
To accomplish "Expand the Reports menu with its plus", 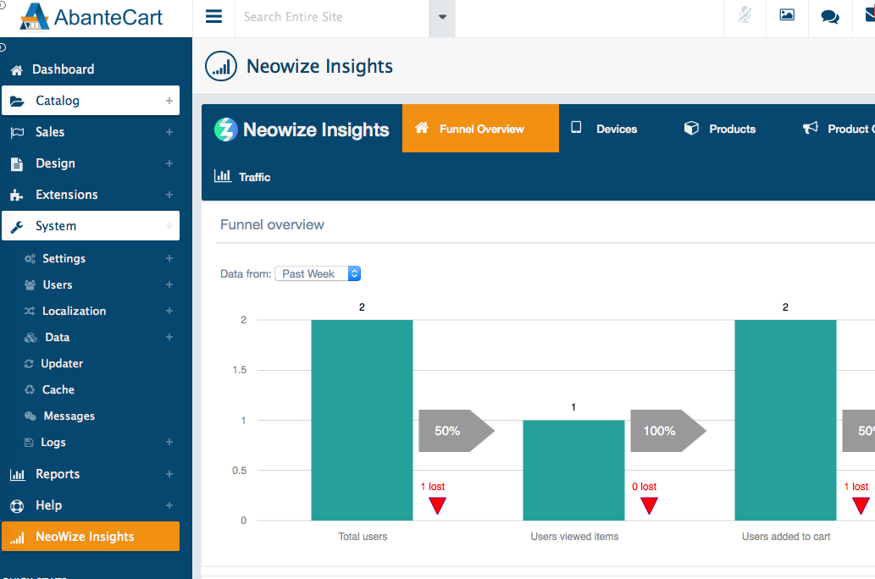I will [x=169, y=474].
